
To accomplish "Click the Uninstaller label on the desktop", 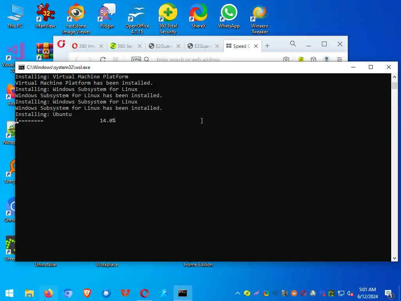I will [46, 265].
